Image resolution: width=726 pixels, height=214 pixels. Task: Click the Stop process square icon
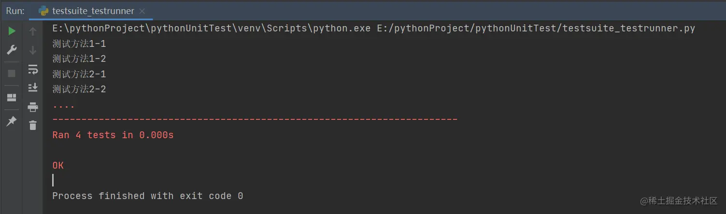[x=12, y=73]
